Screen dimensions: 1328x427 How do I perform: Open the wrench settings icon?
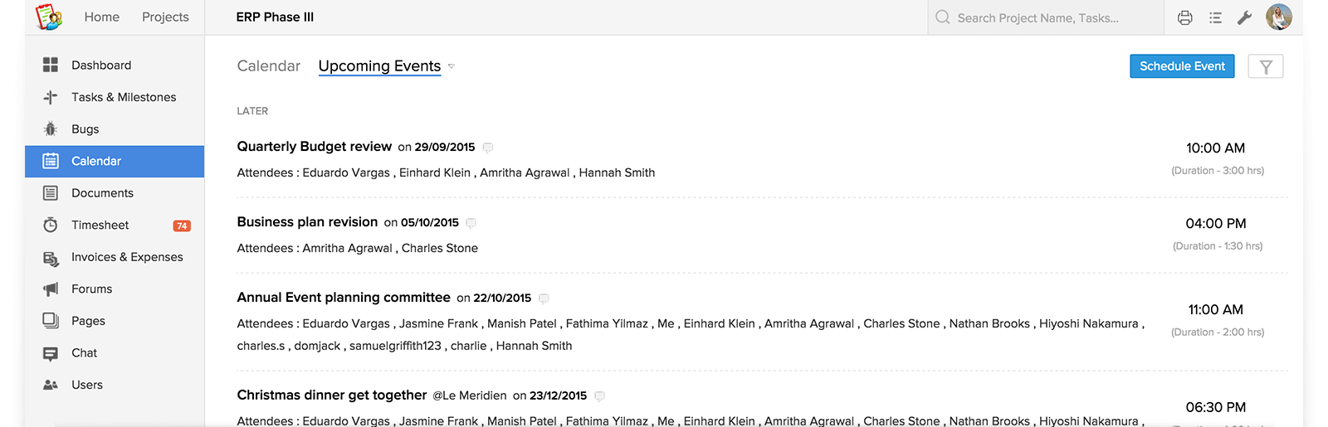click(x=1244, y=17)
